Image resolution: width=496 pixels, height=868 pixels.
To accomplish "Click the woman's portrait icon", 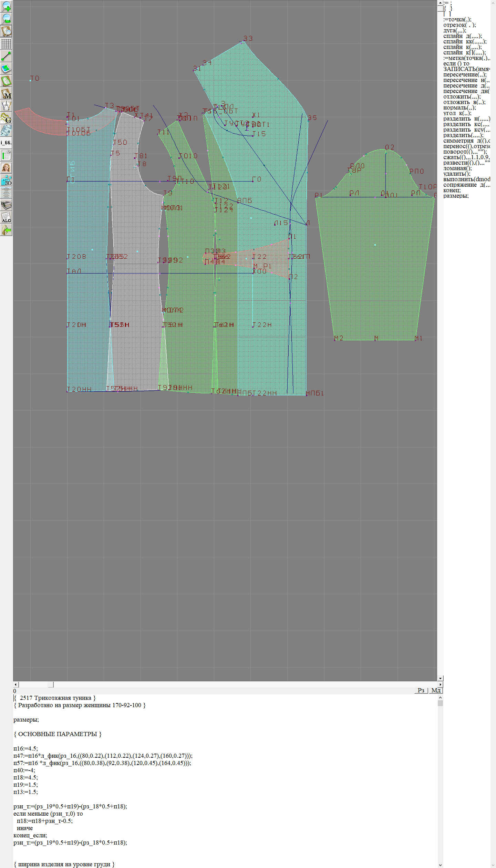I will (6, 168).
